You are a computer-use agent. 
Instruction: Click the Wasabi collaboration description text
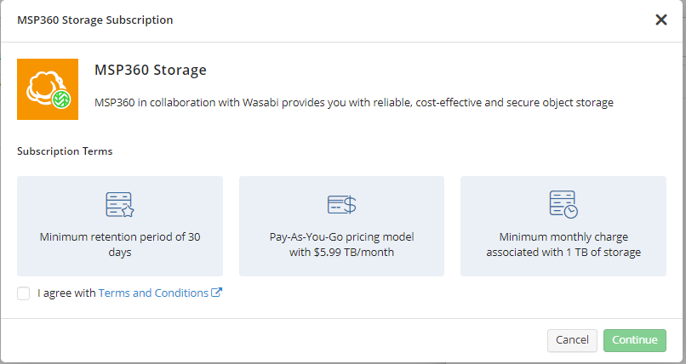pyautogui.click(x=354, y=103)
